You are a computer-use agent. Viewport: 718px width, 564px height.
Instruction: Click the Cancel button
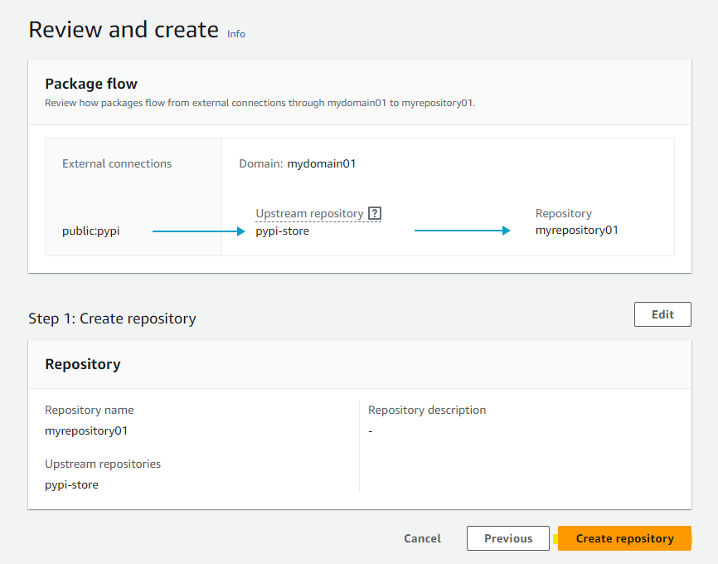pos(422,538)
